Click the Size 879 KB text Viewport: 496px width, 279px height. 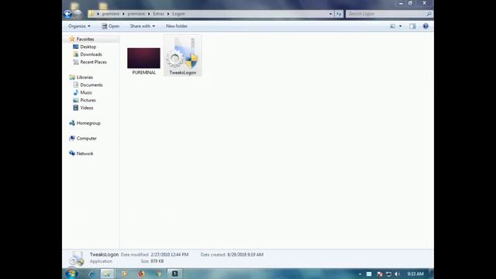tap(152, 261)
